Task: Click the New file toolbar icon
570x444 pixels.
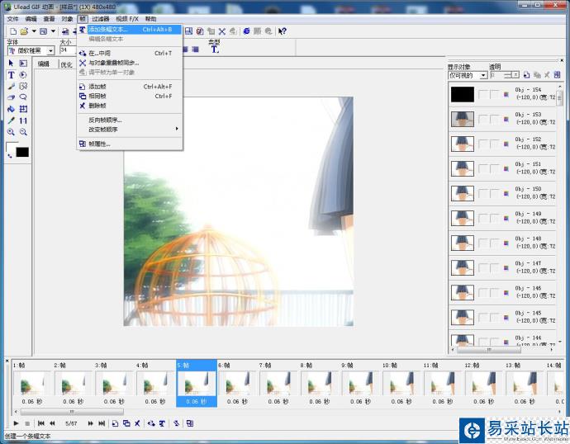Action: (13, 31)
